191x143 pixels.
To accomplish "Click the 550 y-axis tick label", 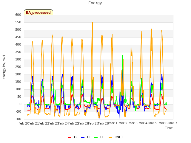I will point(18,22).
